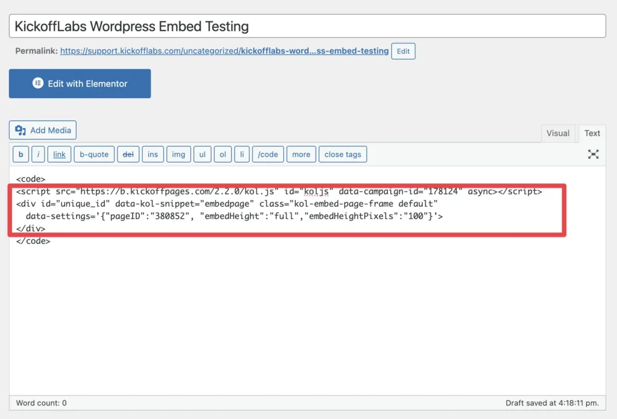Click the closing </div> line
Screen dimensions: 617x419
31,228
